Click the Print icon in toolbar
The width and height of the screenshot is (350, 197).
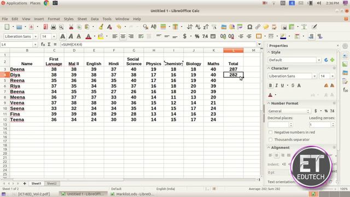54,27
